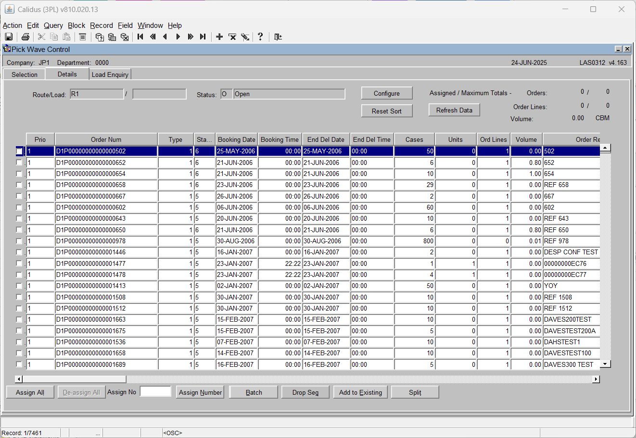Image resolution: width=636 pixels, height=438 pixels.
Task: Click the vertical scrollbar up arrow
Action: [606, 148]
